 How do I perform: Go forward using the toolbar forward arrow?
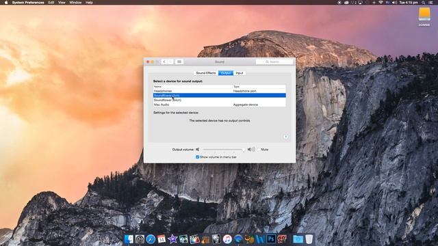[x=170, y=61]
